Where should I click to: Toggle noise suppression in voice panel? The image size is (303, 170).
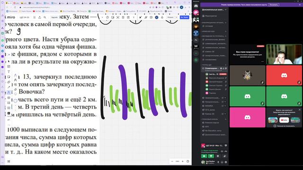(x=222, y=151)
